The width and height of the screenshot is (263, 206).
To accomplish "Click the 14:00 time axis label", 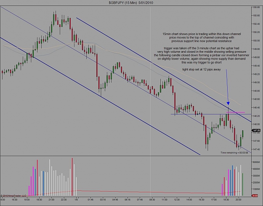I will click(189, 200).
